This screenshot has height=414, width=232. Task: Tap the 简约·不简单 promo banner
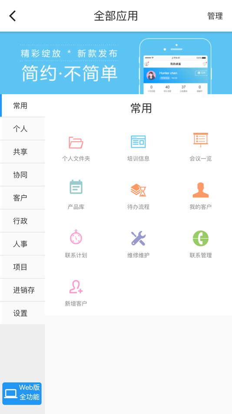(116, 63)
